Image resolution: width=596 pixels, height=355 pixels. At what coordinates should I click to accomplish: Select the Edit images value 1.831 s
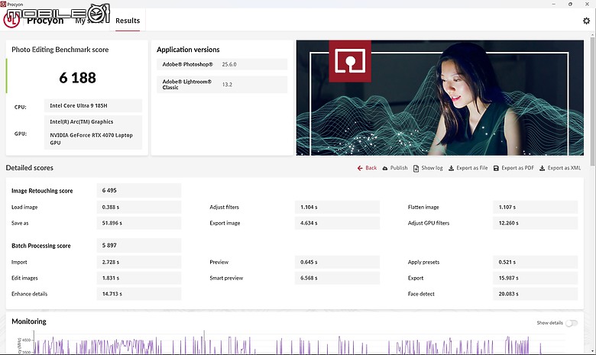coord(111,278)
